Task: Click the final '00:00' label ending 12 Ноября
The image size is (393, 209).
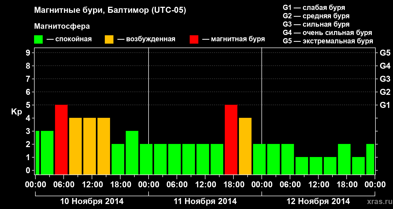Action: click(375, 185)
